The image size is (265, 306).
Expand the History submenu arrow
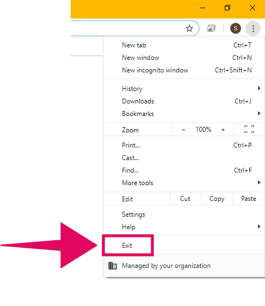[259, 88]
